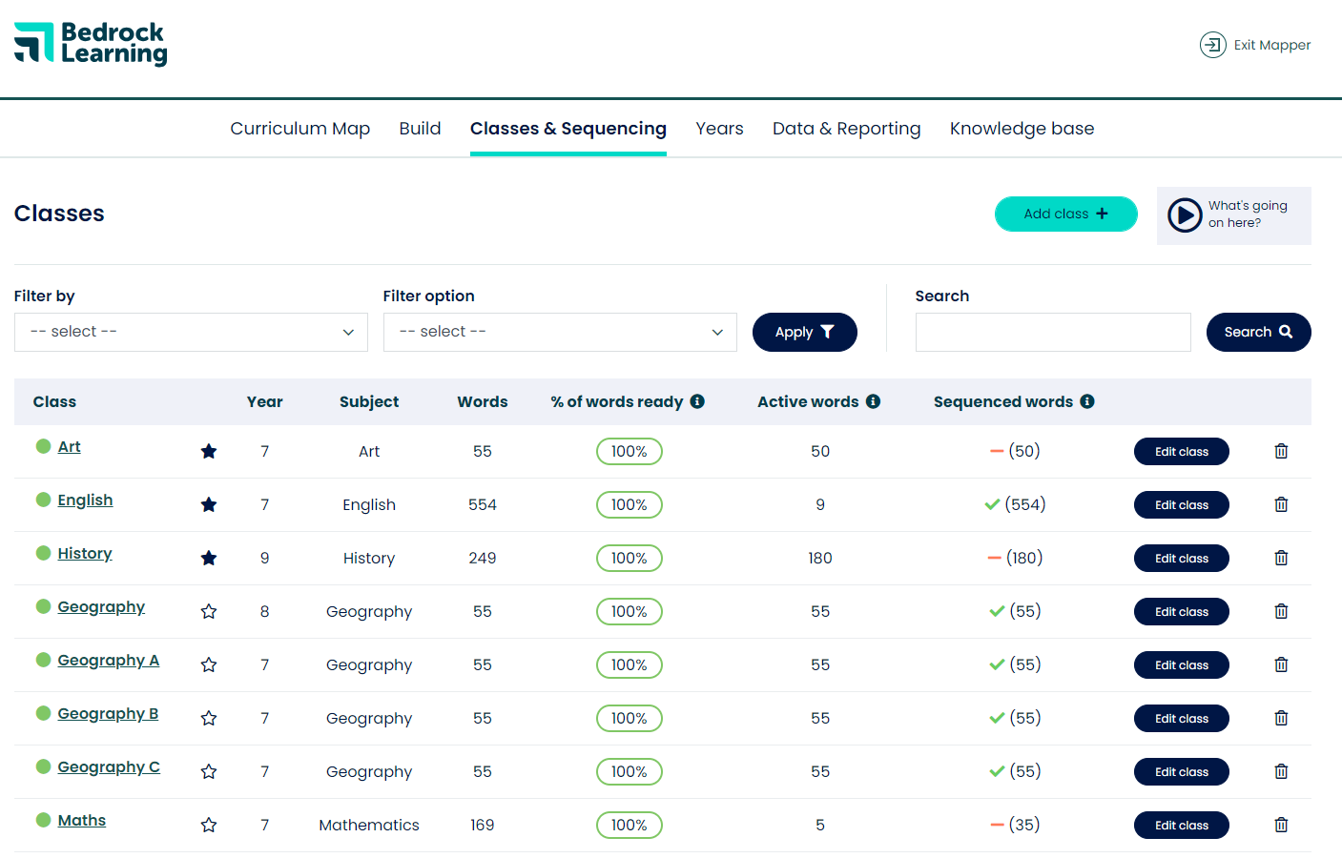
Task: Click the trash icon in History row
Action: 1281,558
